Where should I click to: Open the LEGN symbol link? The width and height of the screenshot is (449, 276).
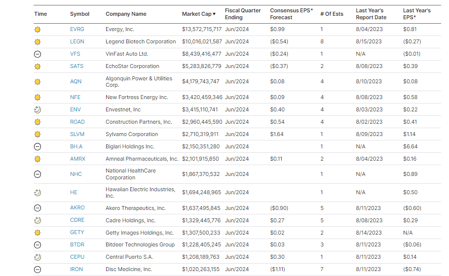[77, 42]
